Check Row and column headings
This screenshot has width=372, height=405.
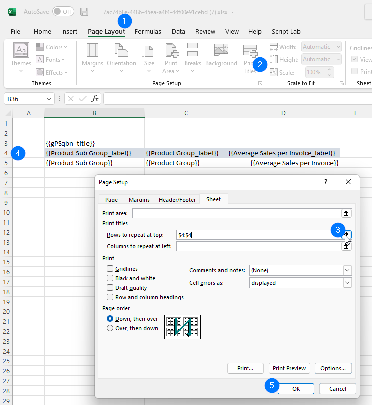click(110, 297)
